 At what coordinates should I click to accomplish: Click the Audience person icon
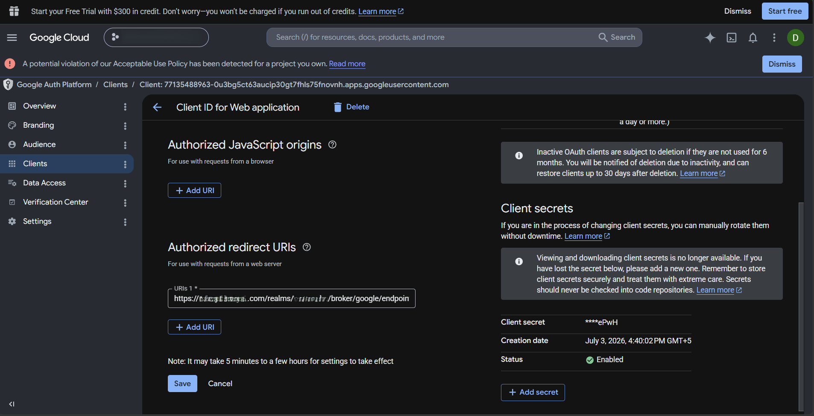(x=12, y=144)
